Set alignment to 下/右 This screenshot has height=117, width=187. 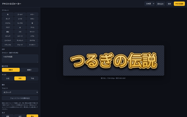pos(32,78)
